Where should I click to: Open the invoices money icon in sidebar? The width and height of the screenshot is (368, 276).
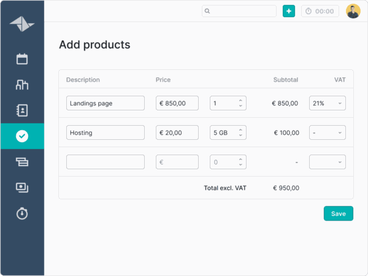click(22, 187)
